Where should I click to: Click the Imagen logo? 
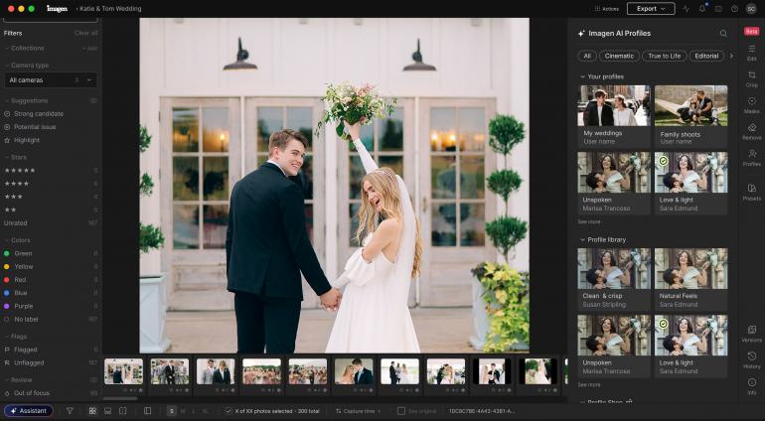tap(57, 8)
